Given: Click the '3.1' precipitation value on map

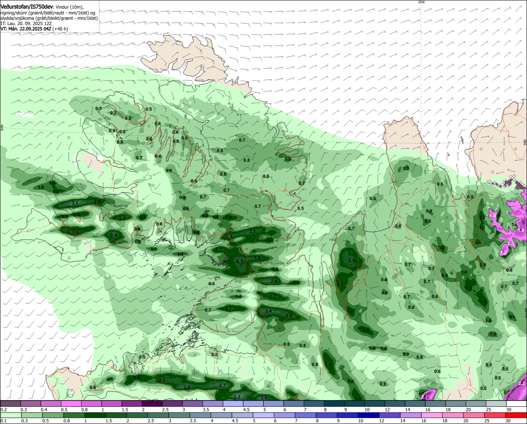Looking at the screenshot, I should coord(75,203).
